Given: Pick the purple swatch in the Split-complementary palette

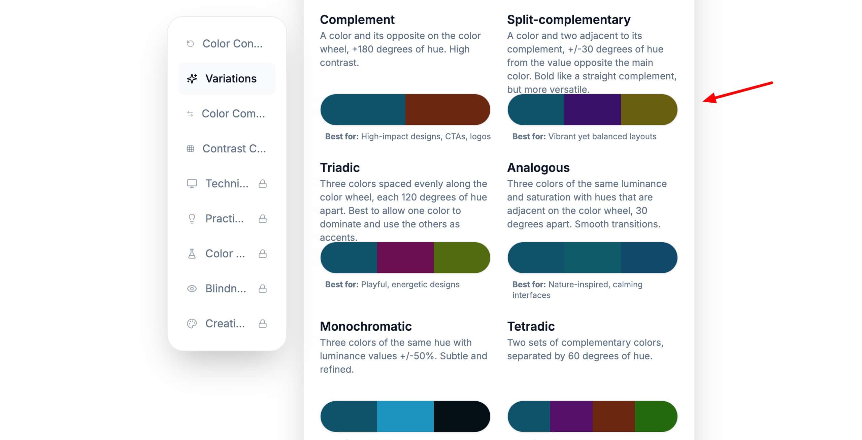Looking at the screenshot, I should [x=592, y=110].
